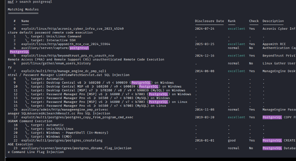Click 'target: Windows - PowerShell (In-Memory)' row
296x161 pixels.
[x=67, y=133]
